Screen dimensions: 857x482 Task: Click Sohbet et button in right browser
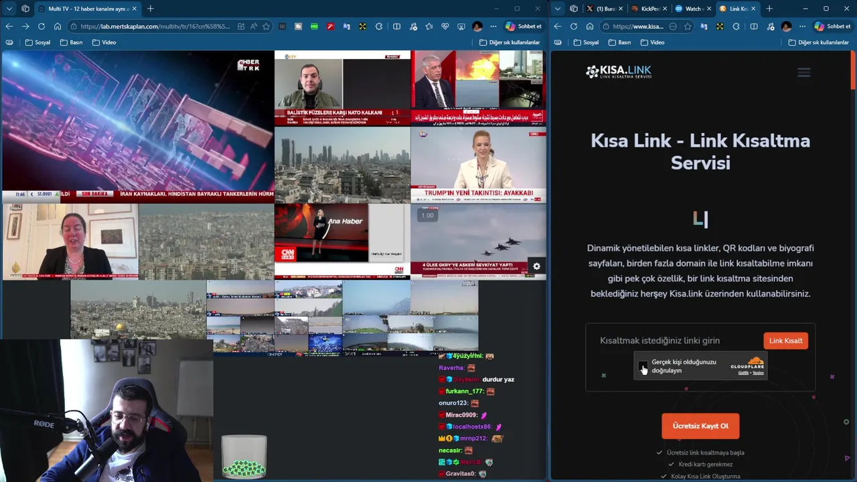833,26
